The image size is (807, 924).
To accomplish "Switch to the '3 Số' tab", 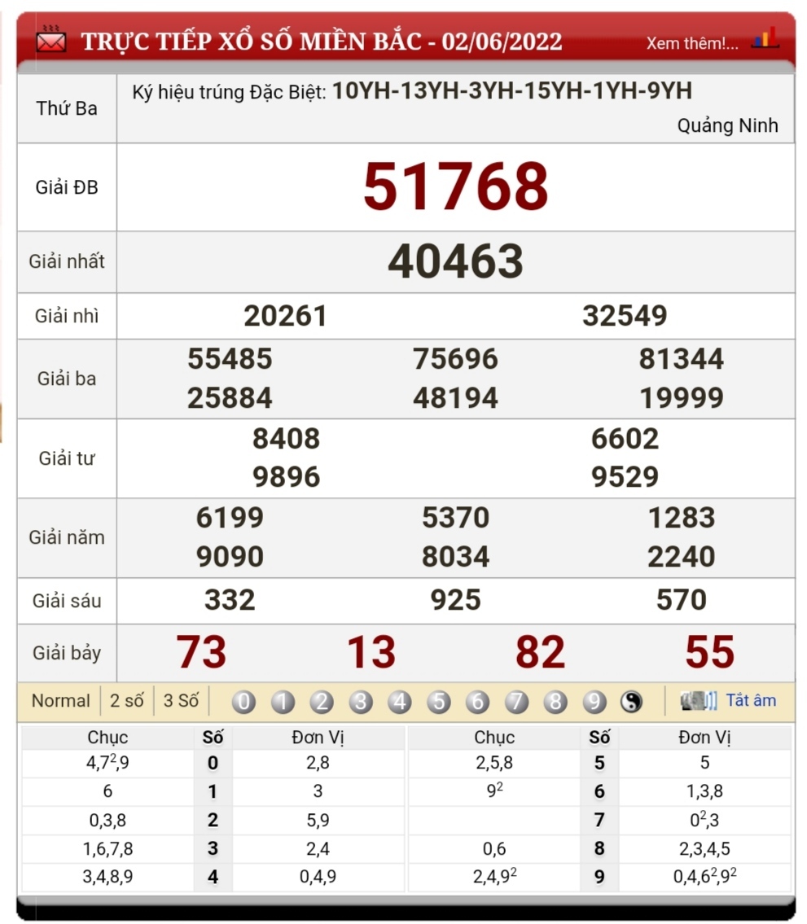I will (181, 701).
